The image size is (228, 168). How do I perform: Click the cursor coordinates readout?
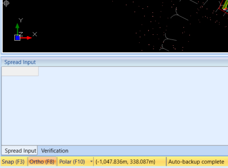coord(125,162)
